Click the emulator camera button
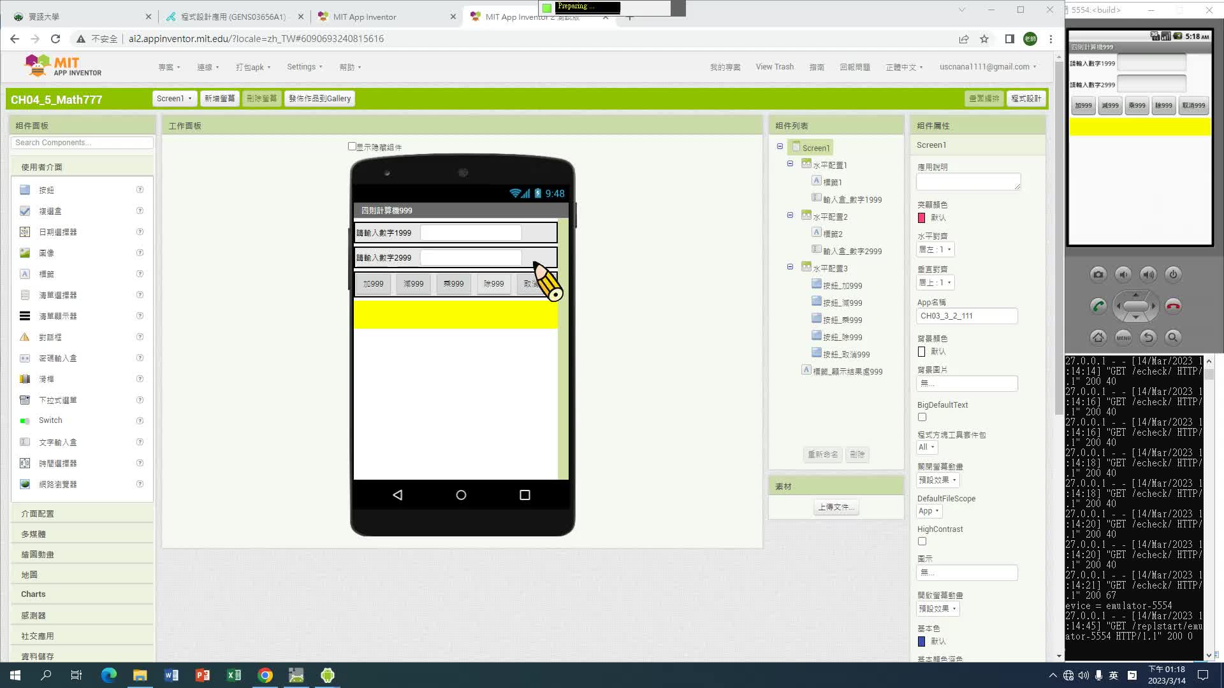 point(1098,275)
